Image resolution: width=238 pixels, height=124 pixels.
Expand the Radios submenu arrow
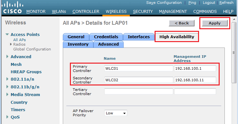click(11, 44)
